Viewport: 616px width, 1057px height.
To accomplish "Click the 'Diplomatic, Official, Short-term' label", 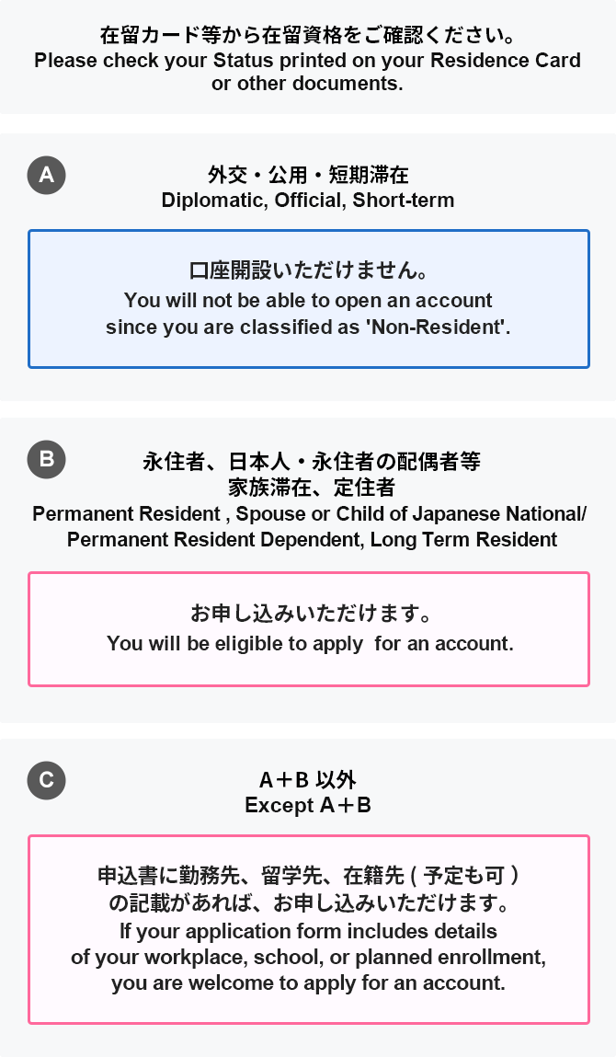I will pyautogui.click(x=307, y=200).
